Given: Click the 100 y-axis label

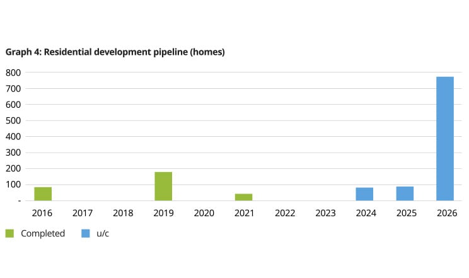Looking at the screenshot, I should coord(13,185).
